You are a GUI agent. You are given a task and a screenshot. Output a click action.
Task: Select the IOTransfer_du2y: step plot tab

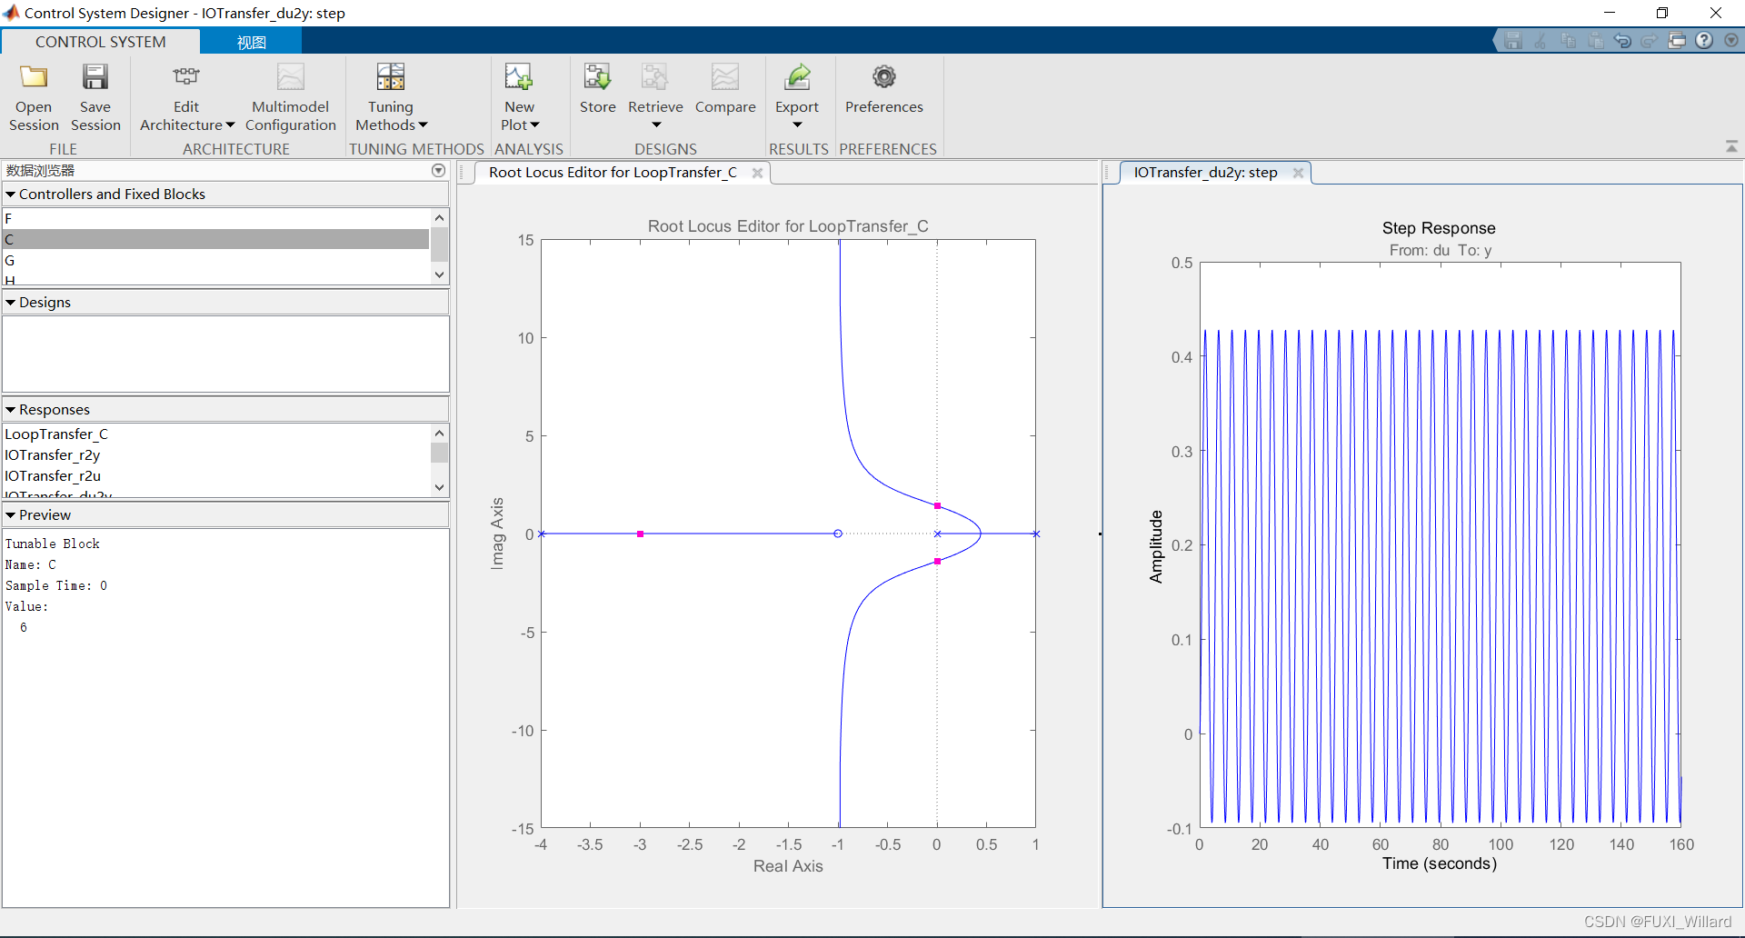(x=1205, y=172)
